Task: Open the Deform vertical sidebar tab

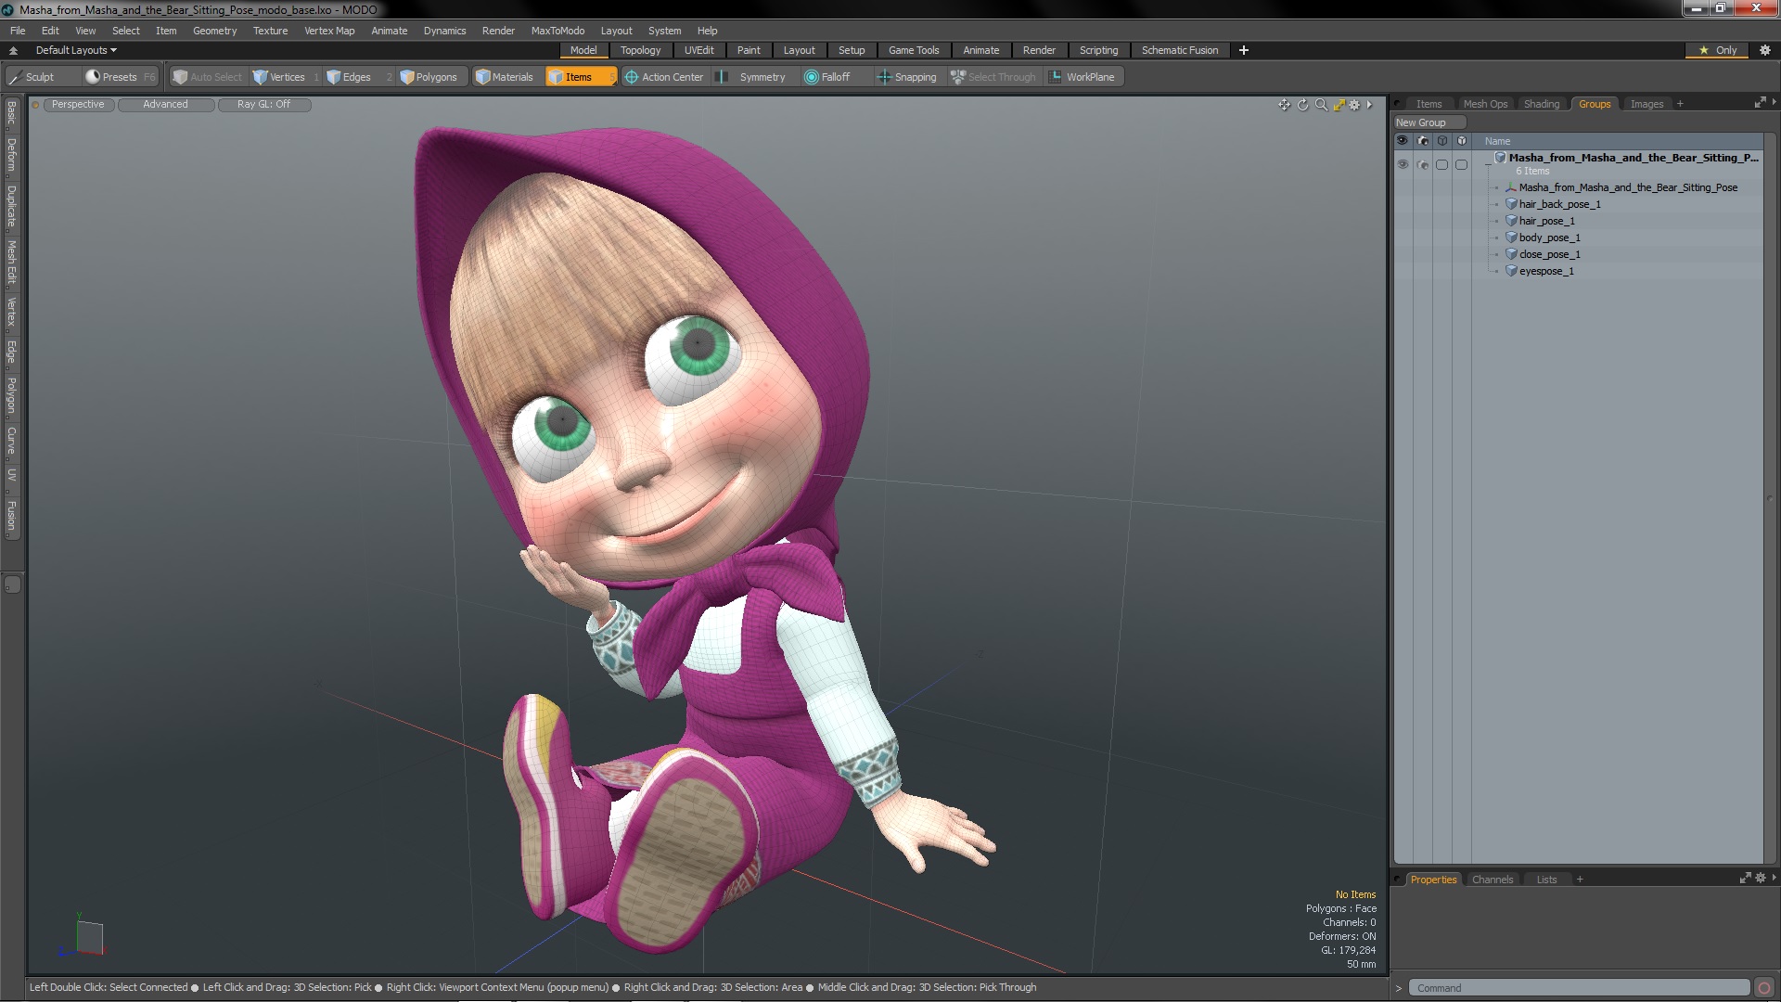Action: [11, 155]
